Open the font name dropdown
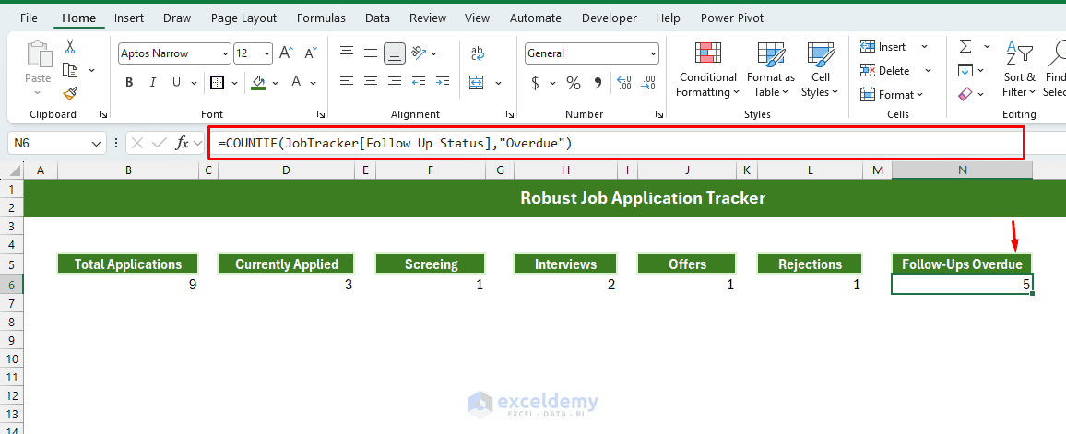The height and width of the screenshot is (434, 1066). click(x=225, y=53)
